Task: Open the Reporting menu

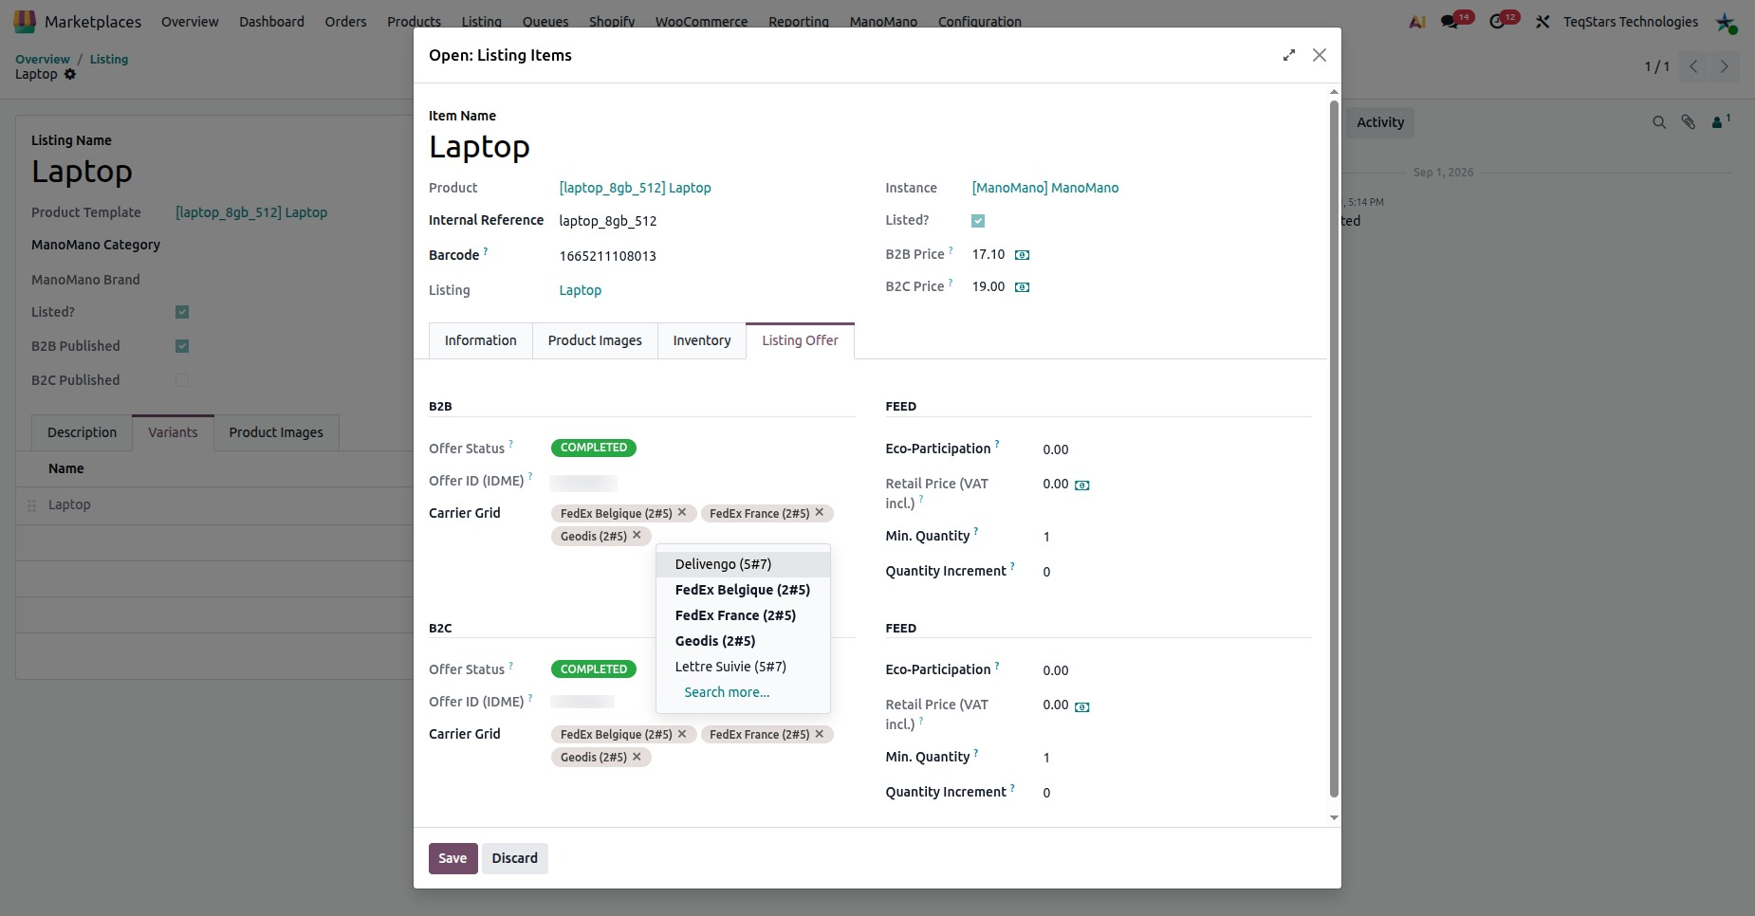Action: (x=799, y=22)
